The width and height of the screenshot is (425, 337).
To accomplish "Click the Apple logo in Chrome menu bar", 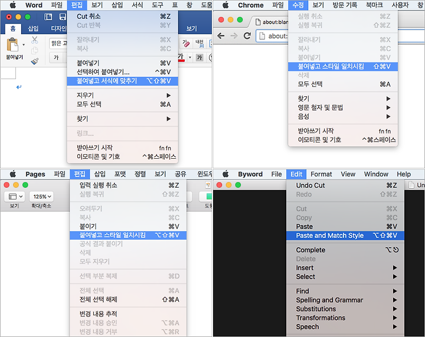I will (x=225, y=5).
